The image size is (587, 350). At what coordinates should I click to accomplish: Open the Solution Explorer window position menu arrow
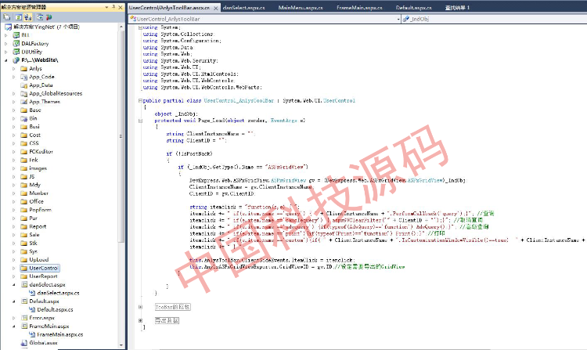[106, 7]
